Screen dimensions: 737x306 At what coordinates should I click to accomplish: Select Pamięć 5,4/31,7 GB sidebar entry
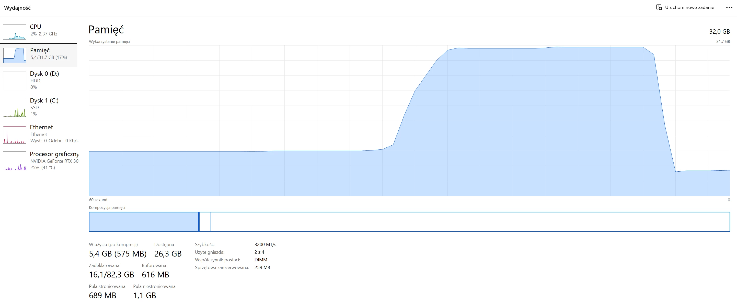pos(49,57)
